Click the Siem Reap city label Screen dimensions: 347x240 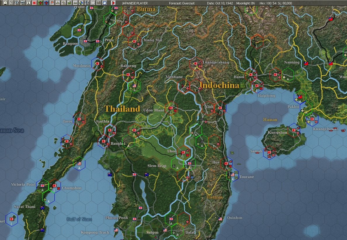[157, 166]
